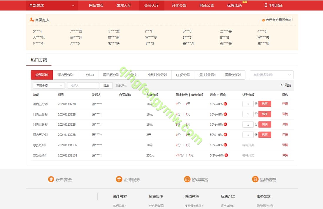Image resolution: width=323 pixels, height=209 pixels.
Task: Click 购买 in the 2元 plan row
Action: coord(265,135)
